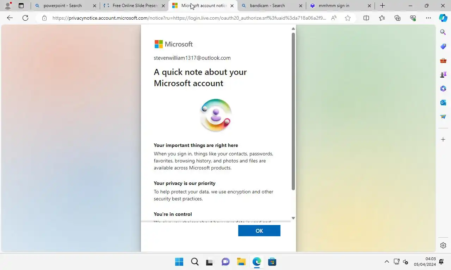Click the notice text scrollbar thumb

click(x=293, y=111)
